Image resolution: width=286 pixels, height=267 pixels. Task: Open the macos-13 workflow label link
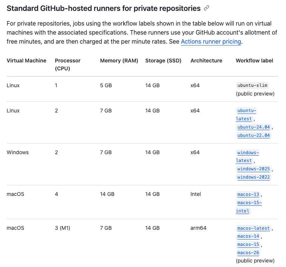pos(248,194)
